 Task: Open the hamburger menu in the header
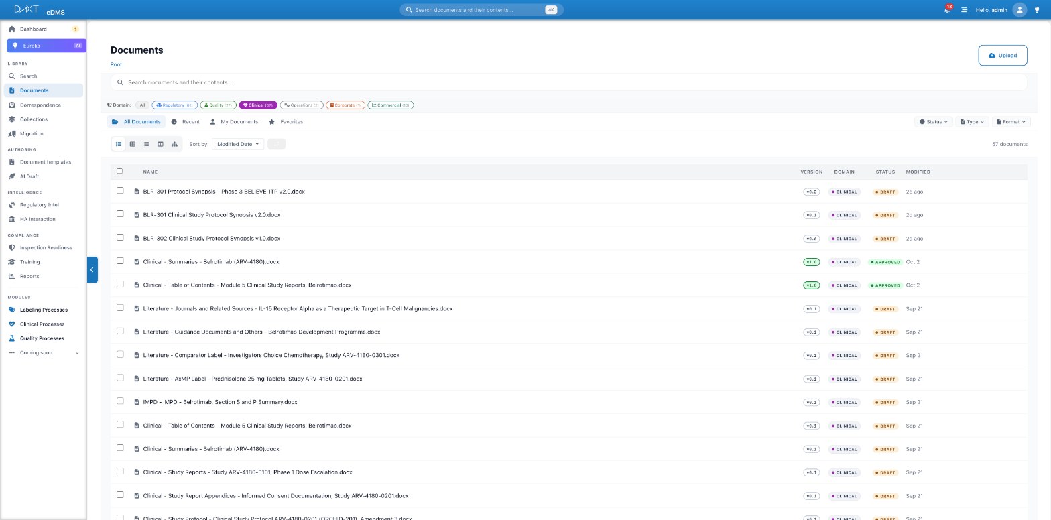tap(964, 10)
